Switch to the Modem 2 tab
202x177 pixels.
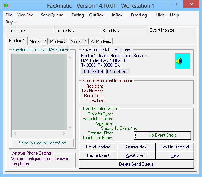[38, 41]
